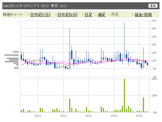This screenshot has height=122, width=162.
Task: Click the 更新 refresh button
Action: 153,6
